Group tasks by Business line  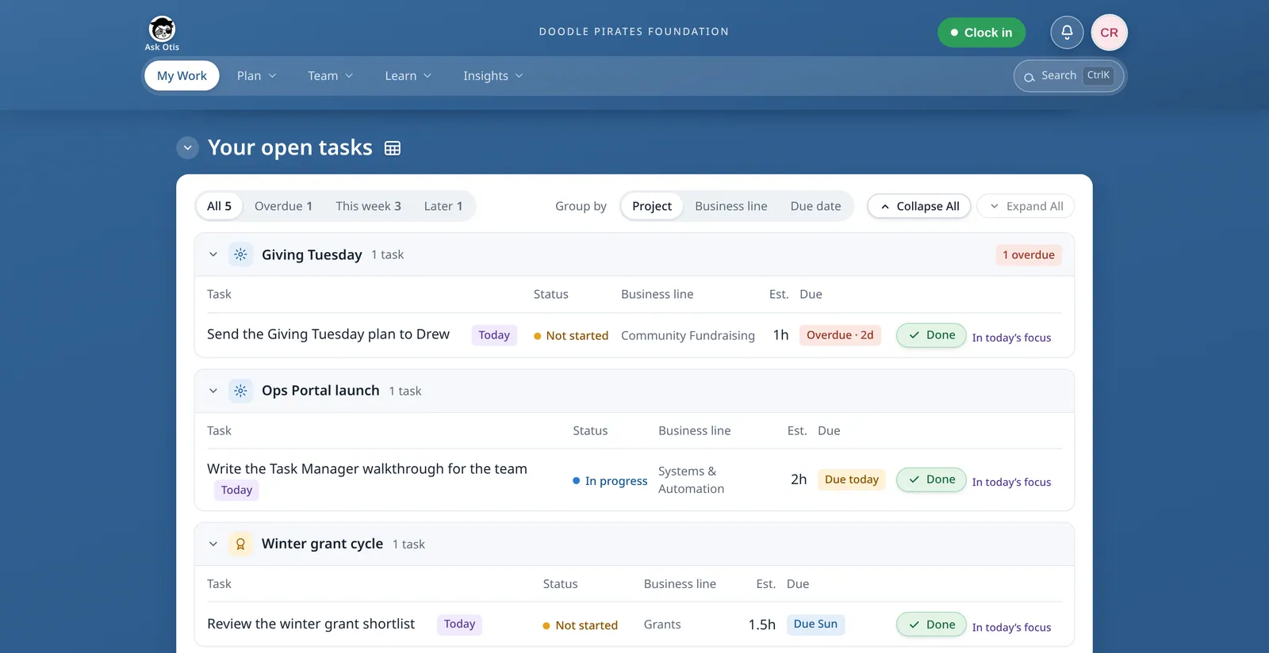(x=731, y=206)
